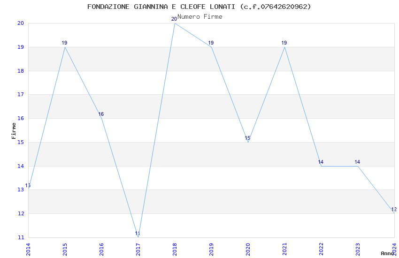Select year 2021 on the x-axis
This screenshot has width=399, height=258.
(284, 249)
